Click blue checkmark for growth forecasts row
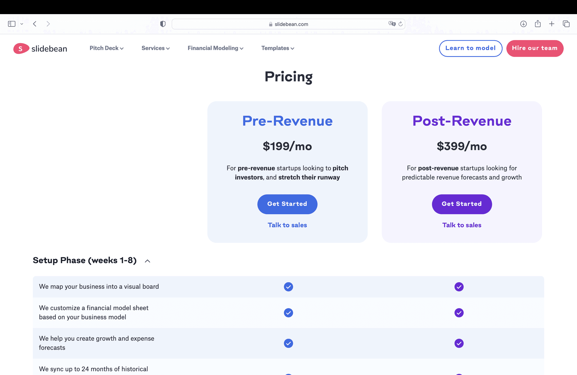577x375 pixels. point(288,343)
